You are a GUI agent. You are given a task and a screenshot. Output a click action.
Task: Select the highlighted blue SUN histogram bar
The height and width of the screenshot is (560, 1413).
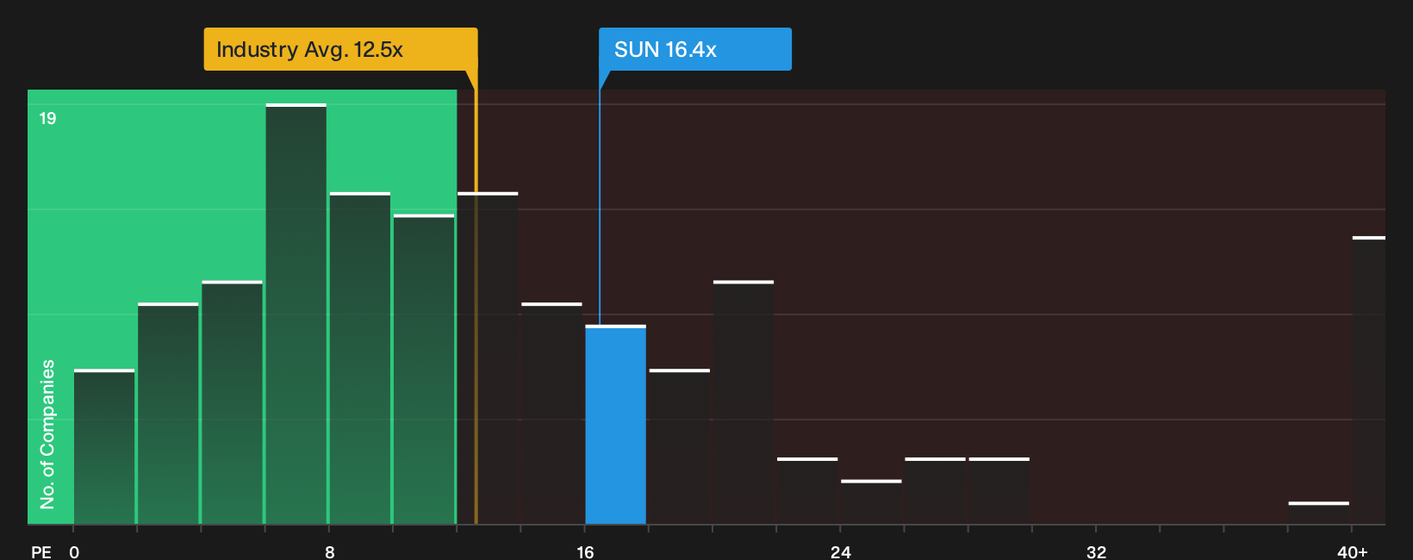[x=615, y=425]
